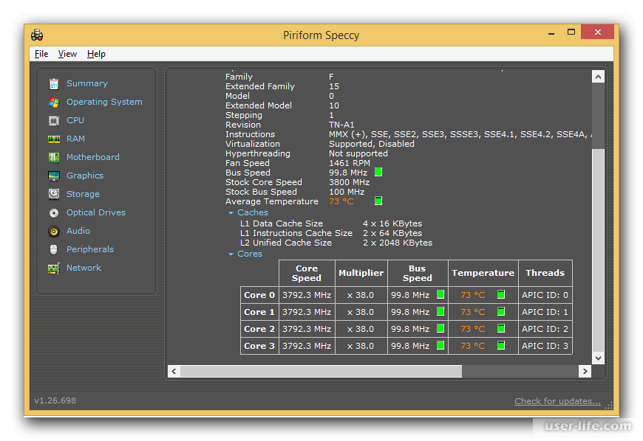Click the vertical scrollbar up arrow
643x441 pixels.
click(598, 77)
